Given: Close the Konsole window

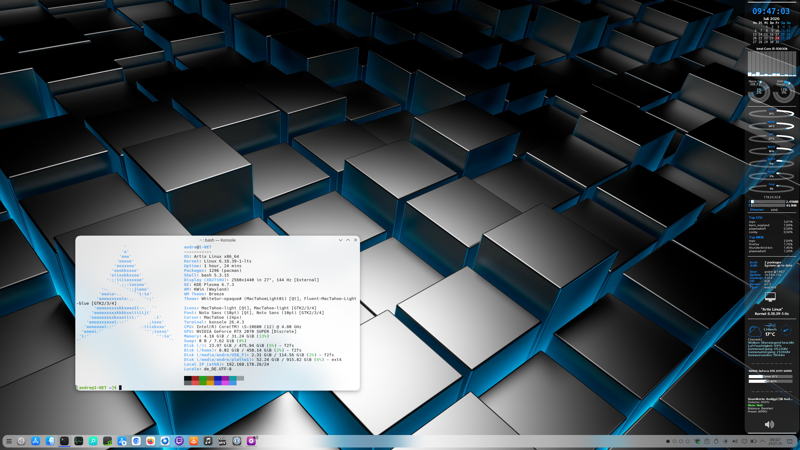Looking at the screenshot, I should click(356, 240).
